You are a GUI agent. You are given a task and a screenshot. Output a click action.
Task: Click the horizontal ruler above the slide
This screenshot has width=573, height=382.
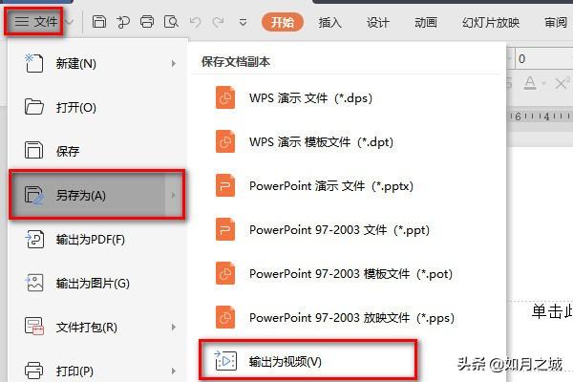click(541, 117)
